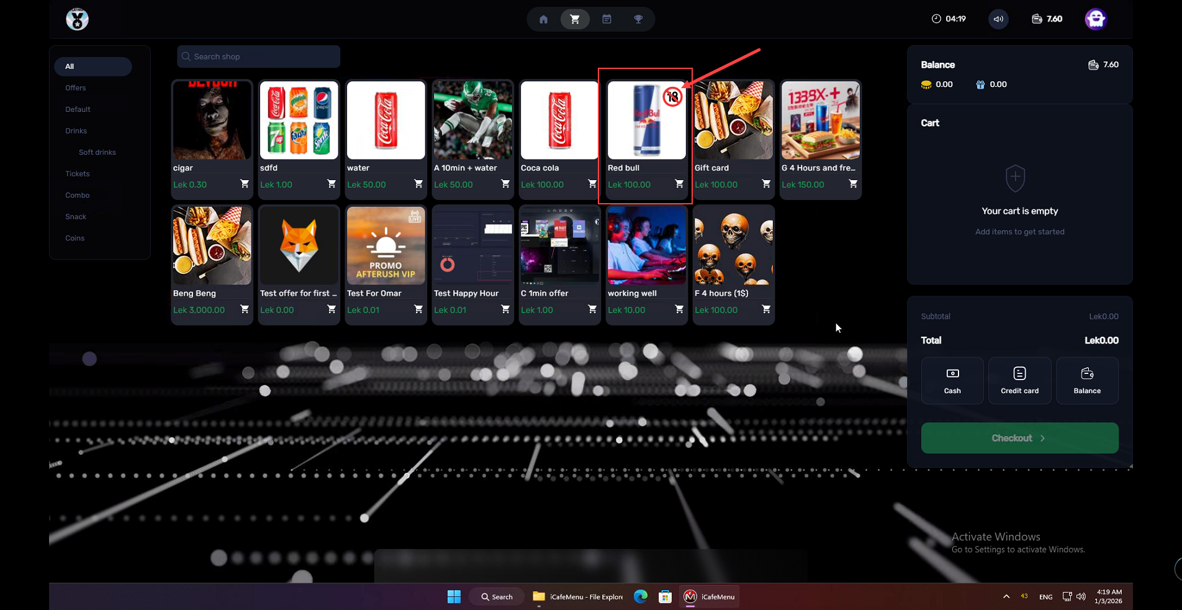Expand the Drinks category
Image resolution: width=1182 pixels, height=610 pixels.
click(76, 131)
